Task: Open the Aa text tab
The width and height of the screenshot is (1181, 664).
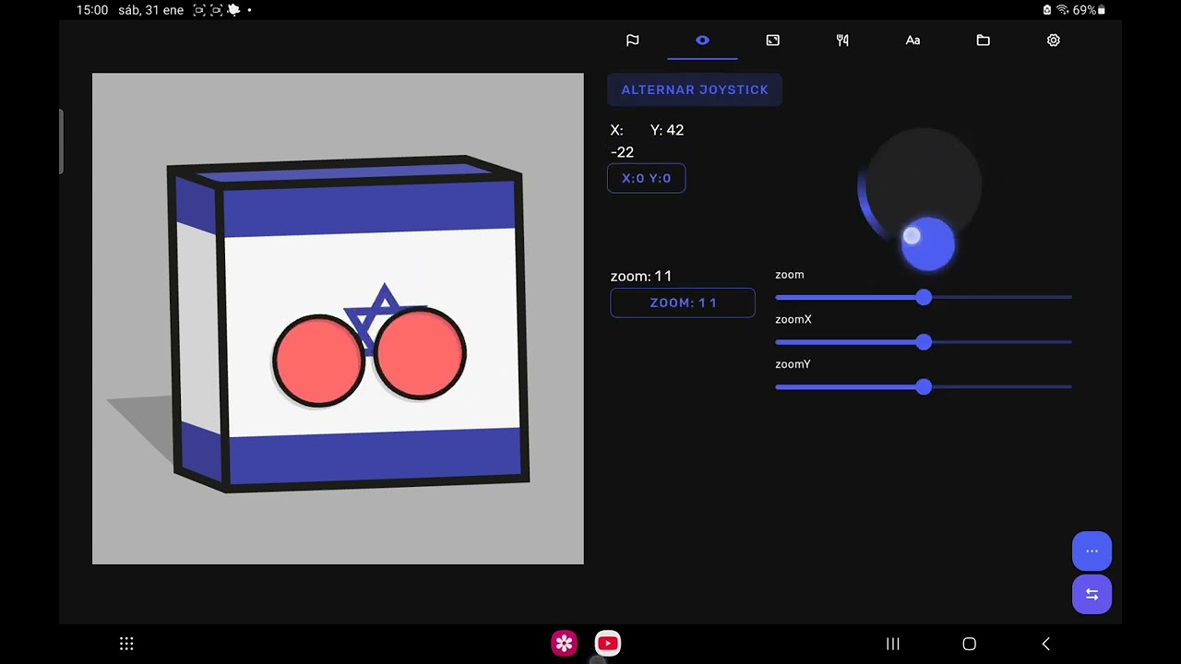Action: coord(913,41)
